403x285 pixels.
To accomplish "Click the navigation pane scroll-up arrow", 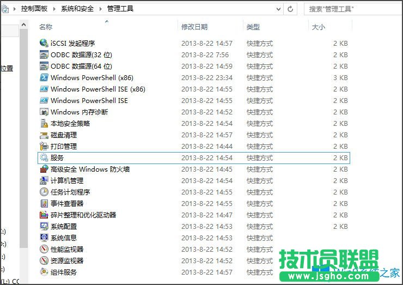I will tap(23, 25).
